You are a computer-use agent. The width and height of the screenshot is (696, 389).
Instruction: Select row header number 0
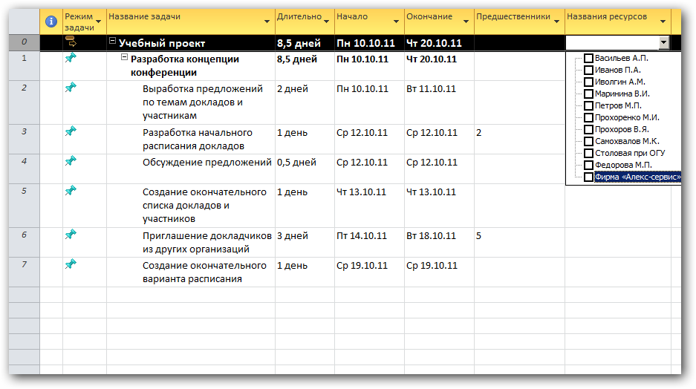24,42
